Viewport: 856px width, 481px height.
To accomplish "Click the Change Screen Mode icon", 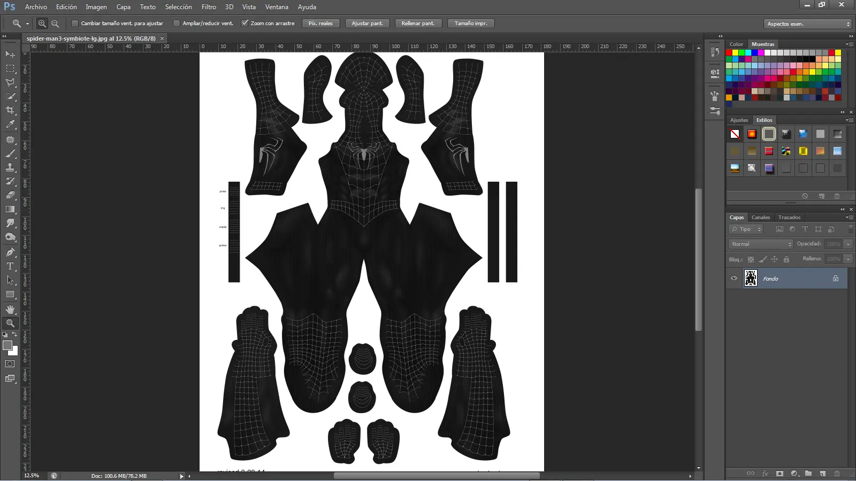I will [x=10, y=378].
